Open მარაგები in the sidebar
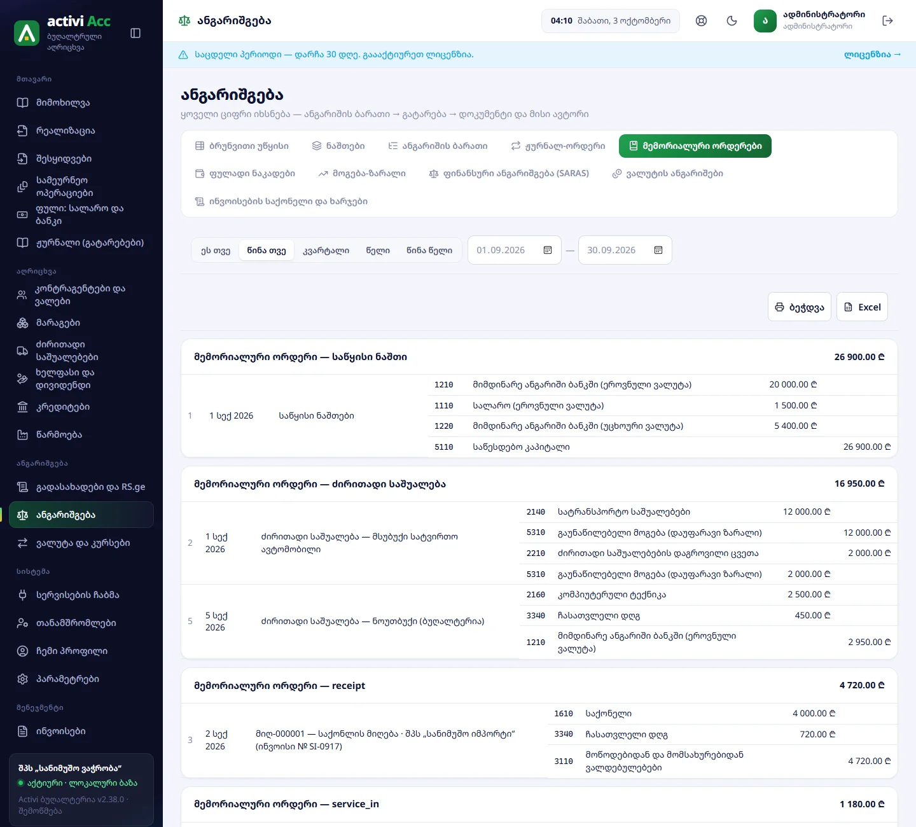 (x=81, y=323)
